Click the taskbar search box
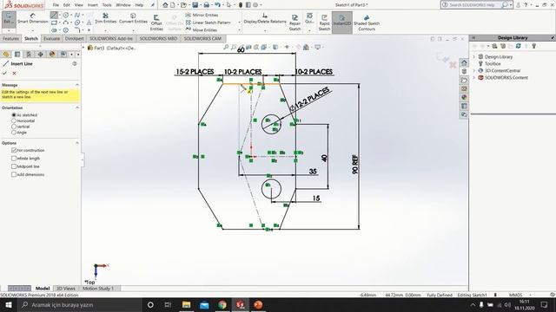The height and width of the screenshot is (312, 556). coord(79,304)
